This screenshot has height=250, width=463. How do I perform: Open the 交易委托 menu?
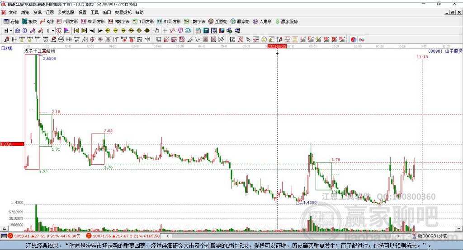coord(123,12)
